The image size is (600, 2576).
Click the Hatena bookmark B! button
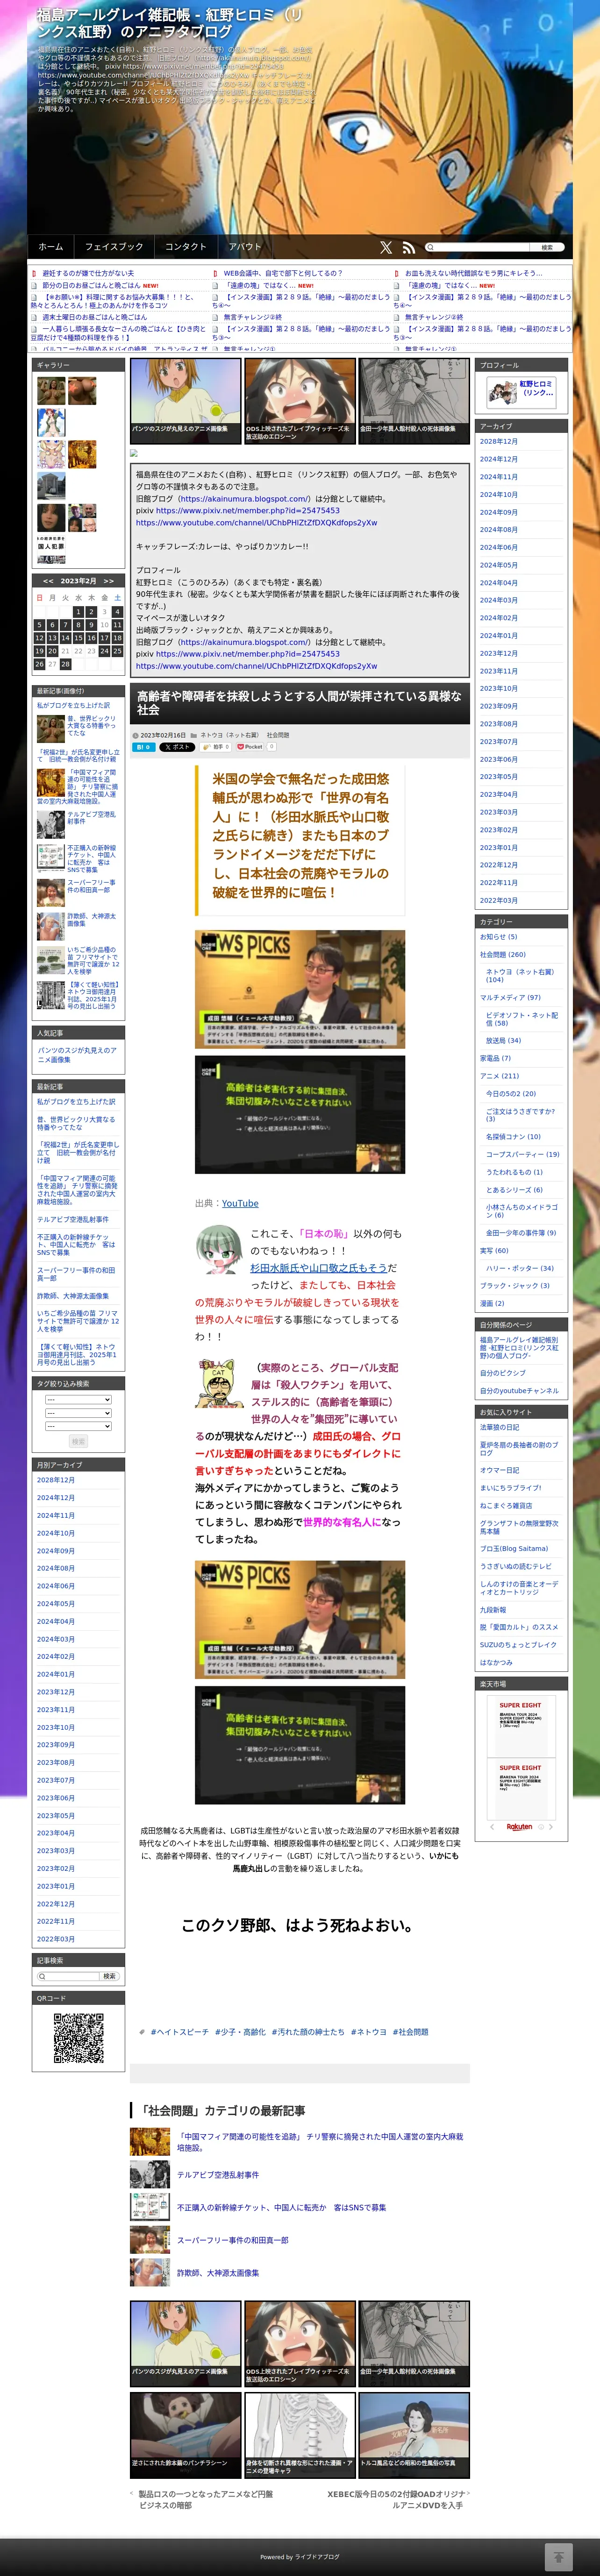click(143, 747)
